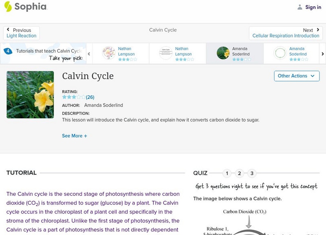Open the Other Actions dropdown
This screenshot has height=235, width=326.
[296, 76]
